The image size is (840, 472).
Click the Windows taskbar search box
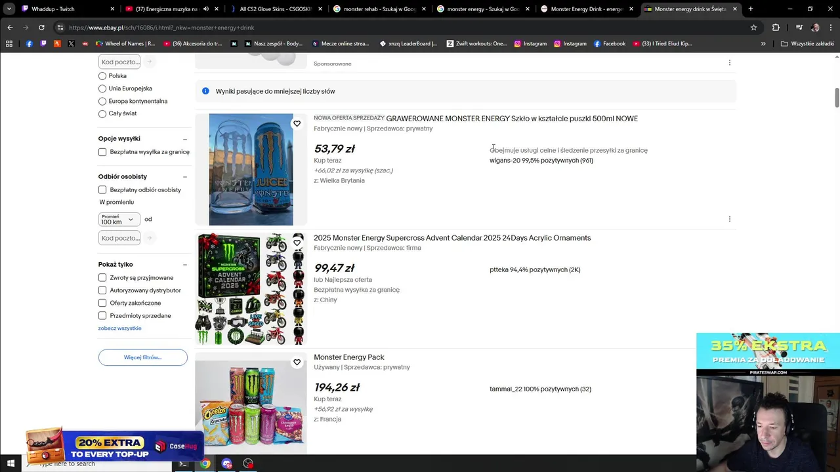95,463
